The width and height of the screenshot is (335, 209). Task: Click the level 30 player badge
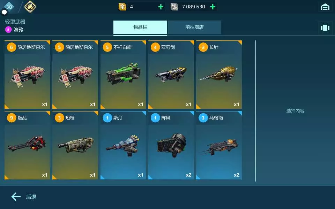[x=9, y=7]
